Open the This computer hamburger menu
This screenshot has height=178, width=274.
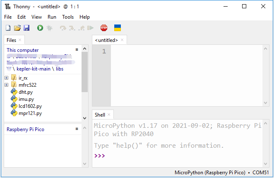[77, 50]
